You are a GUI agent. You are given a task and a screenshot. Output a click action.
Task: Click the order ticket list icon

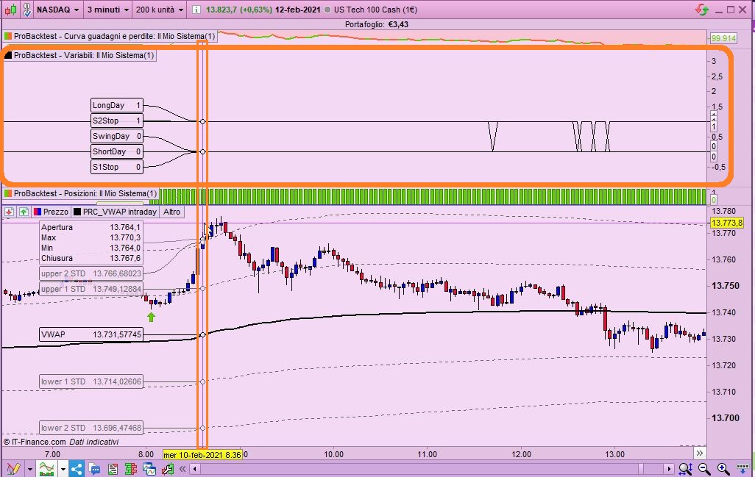(x=113, y=469)
